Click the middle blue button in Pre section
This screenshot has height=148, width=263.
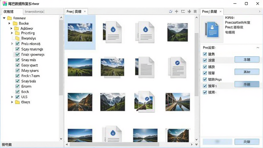[247, 72]
